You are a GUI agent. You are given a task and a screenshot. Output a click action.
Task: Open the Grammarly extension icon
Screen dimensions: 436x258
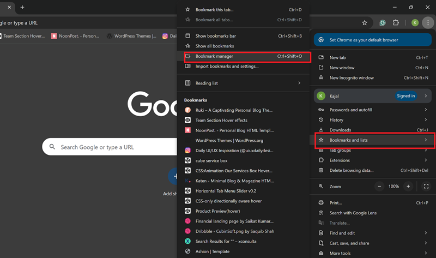383,23
